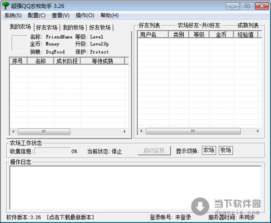The width and height of the screenshot is (271, 223).
Task: Open the 系统(S) menu
Action: tap(13, 15)
